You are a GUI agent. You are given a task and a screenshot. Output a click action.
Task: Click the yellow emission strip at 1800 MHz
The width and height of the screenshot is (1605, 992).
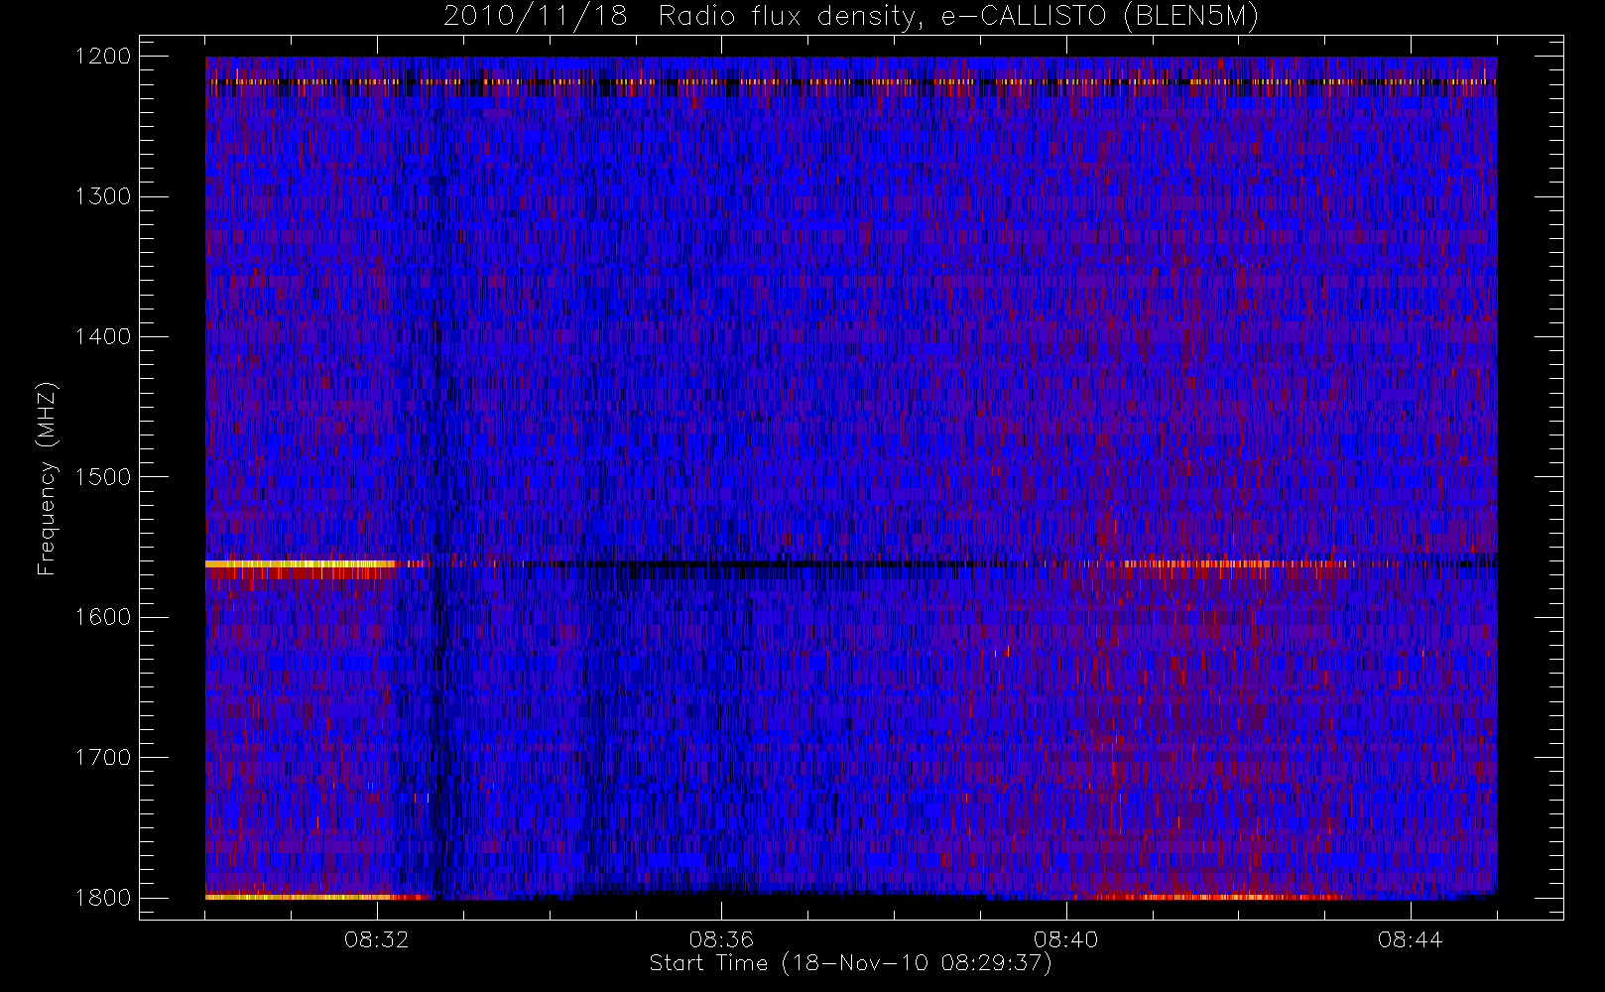[x=298, y=897]
